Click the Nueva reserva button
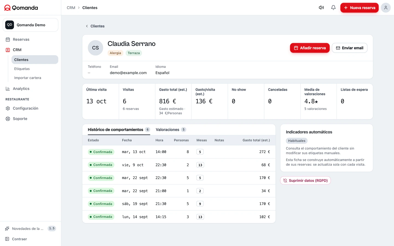The image size is (394, 246). [360, 8]
